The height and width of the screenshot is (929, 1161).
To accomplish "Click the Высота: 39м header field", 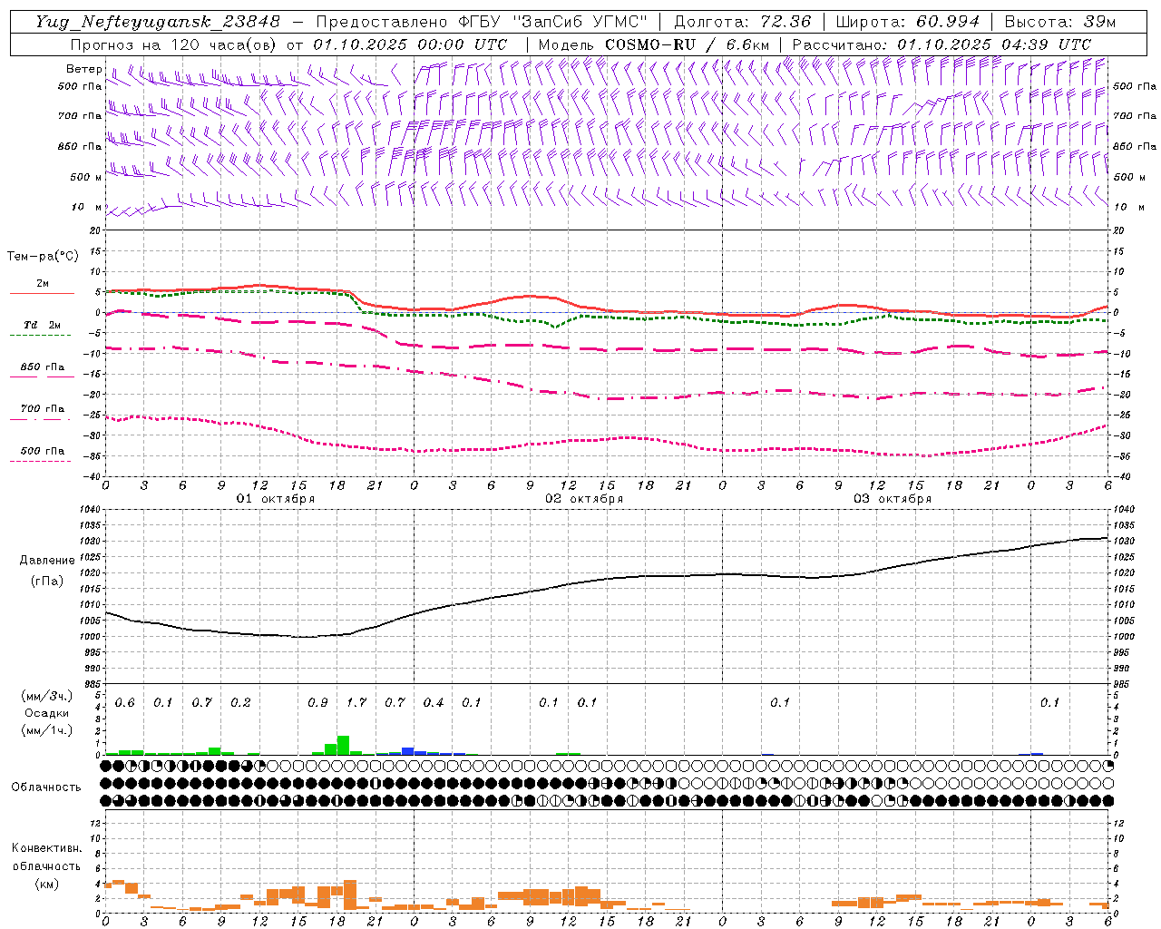I will (1060, 22).
